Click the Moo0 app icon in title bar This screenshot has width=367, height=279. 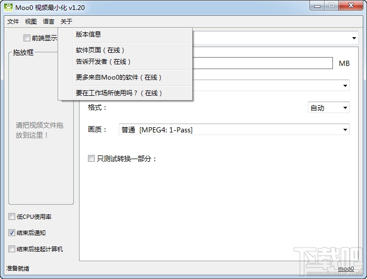click(x=8, y=7)
